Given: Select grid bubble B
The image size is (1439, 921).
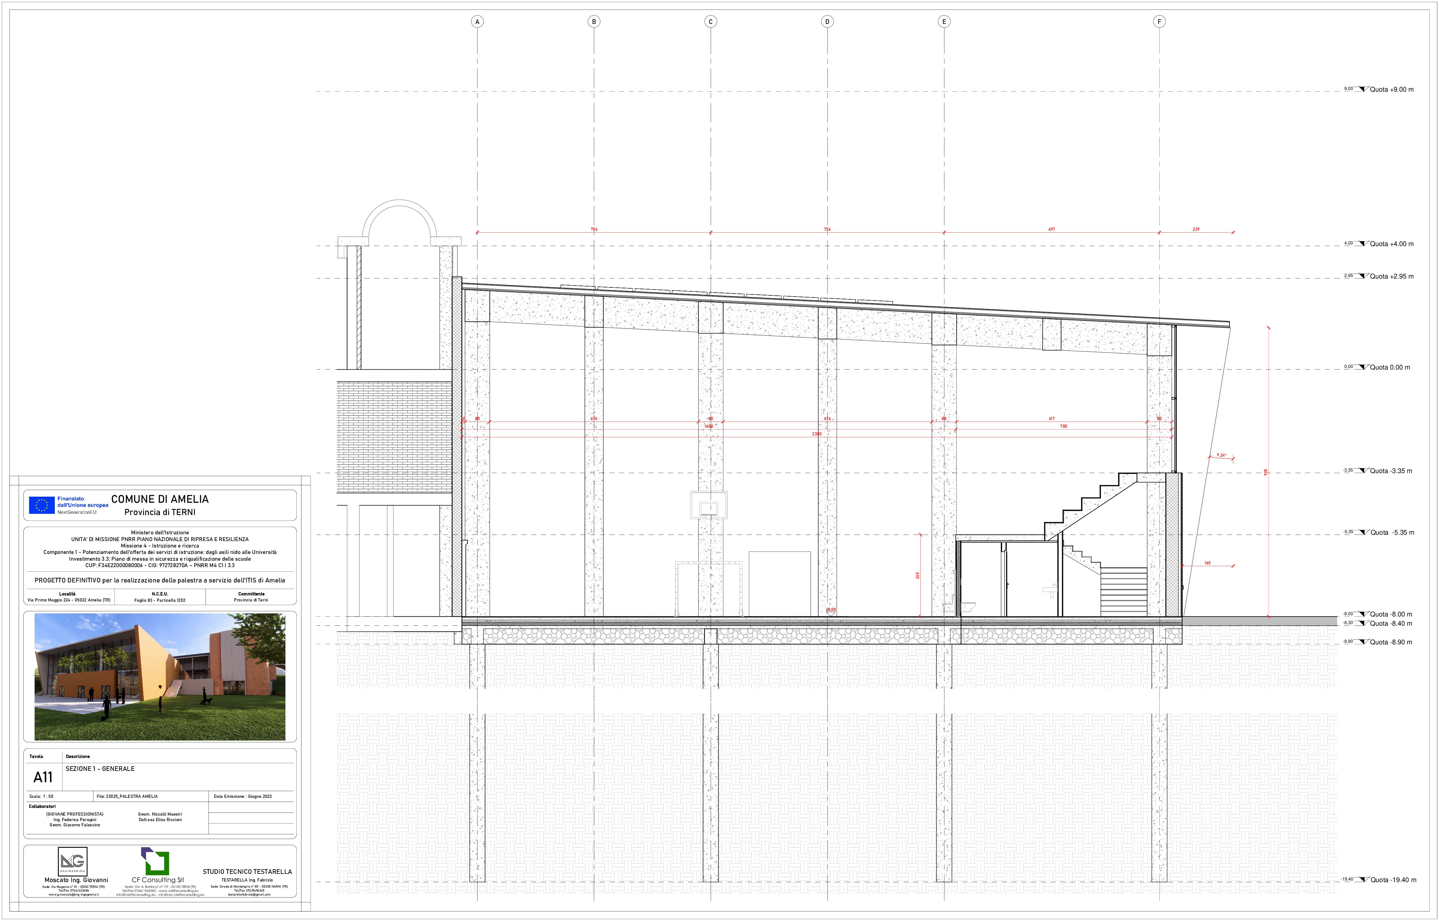Looking at the screenshot, I should pos(594,21).
